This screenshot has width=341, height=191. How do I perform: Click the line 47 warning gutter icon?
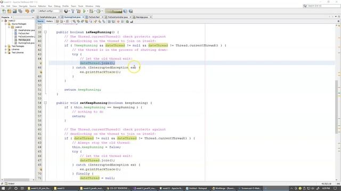click(40, 72)
